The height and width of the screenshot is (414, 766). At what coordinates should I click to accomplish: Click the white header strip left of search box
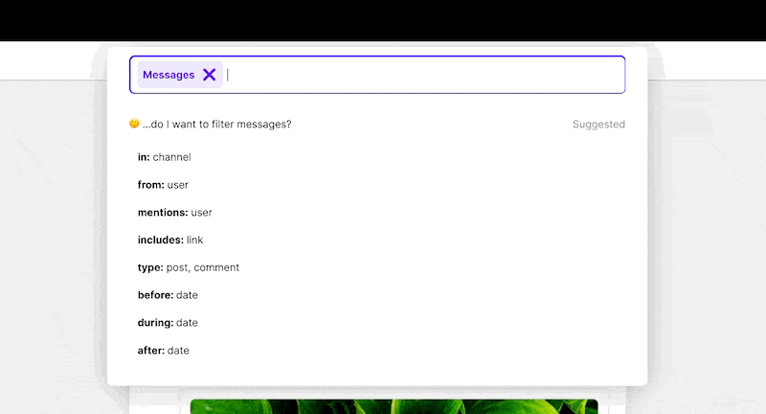pyautogui.click(x=48, y=60)
